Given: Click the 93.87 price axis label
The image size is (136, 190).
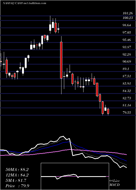Looking at the screenshot, I should (126, 47).
